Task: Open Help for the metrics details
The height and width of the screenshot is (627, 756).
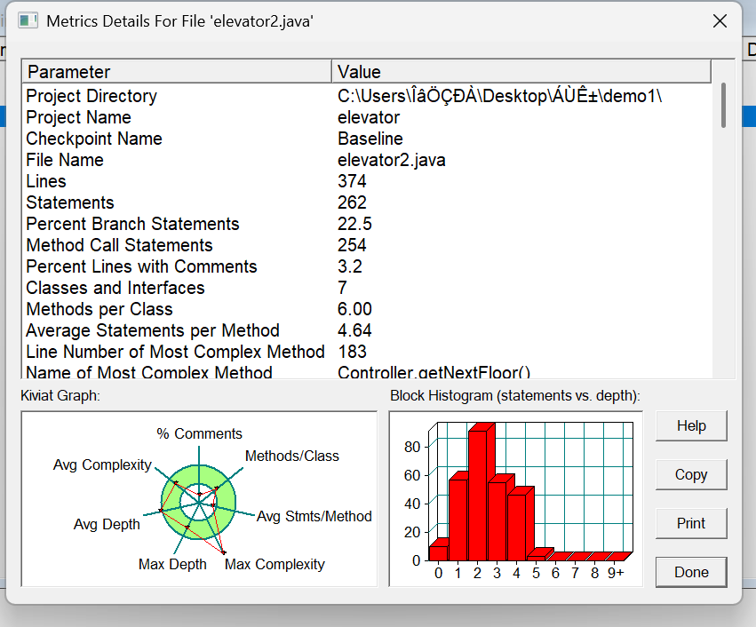Action: (691, 425)
